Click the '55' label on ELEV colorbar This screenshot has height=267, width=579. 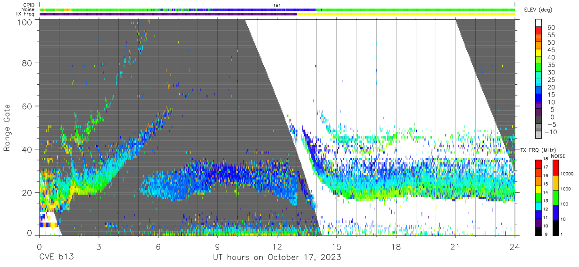551,35
